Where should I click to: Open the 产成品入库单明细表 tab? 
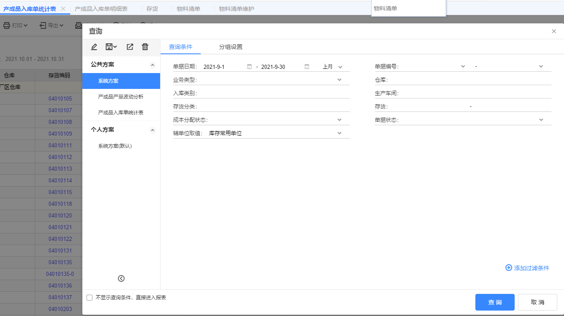[x=101, y=9]
